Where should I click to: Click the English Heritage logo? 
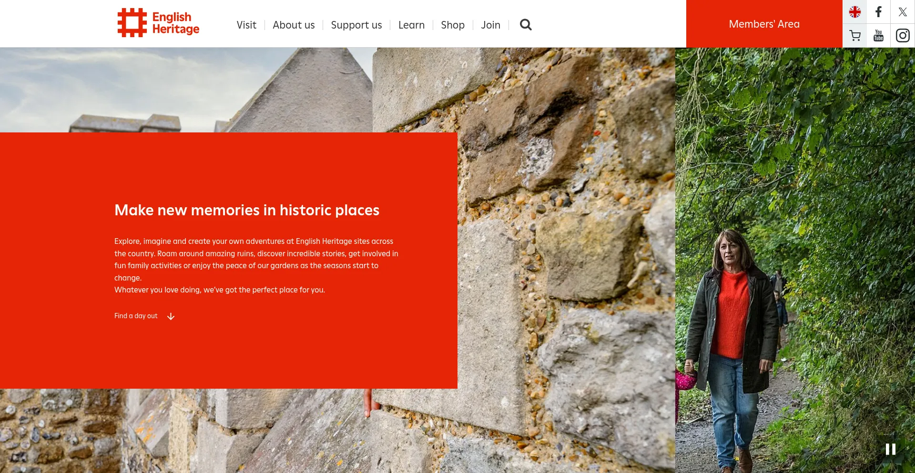click(158, 23)
